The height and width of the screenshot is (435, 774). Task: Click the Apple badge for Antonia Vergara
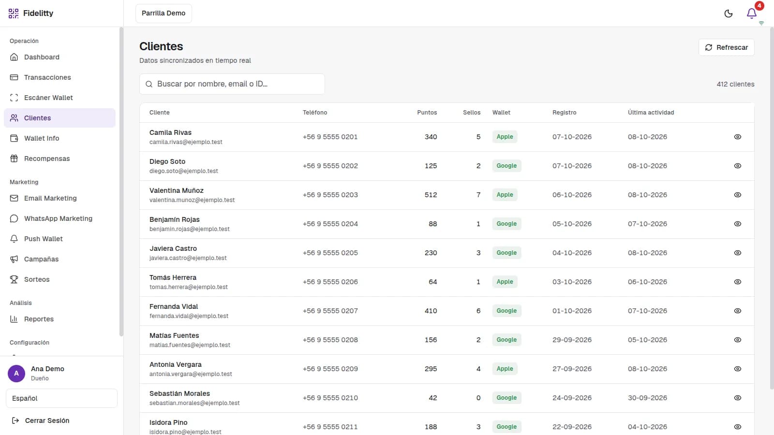pos(505,369)
